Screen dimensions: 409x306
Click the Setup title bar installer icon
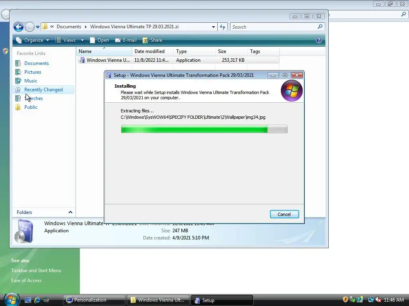[109, 75]
